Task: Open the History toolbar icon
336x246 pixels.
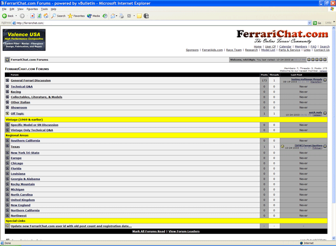Action: (105, 16)
